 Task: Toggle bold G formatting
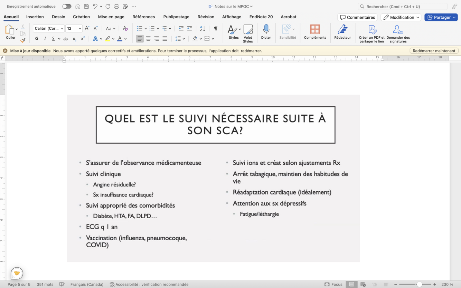tap(37, 39)
